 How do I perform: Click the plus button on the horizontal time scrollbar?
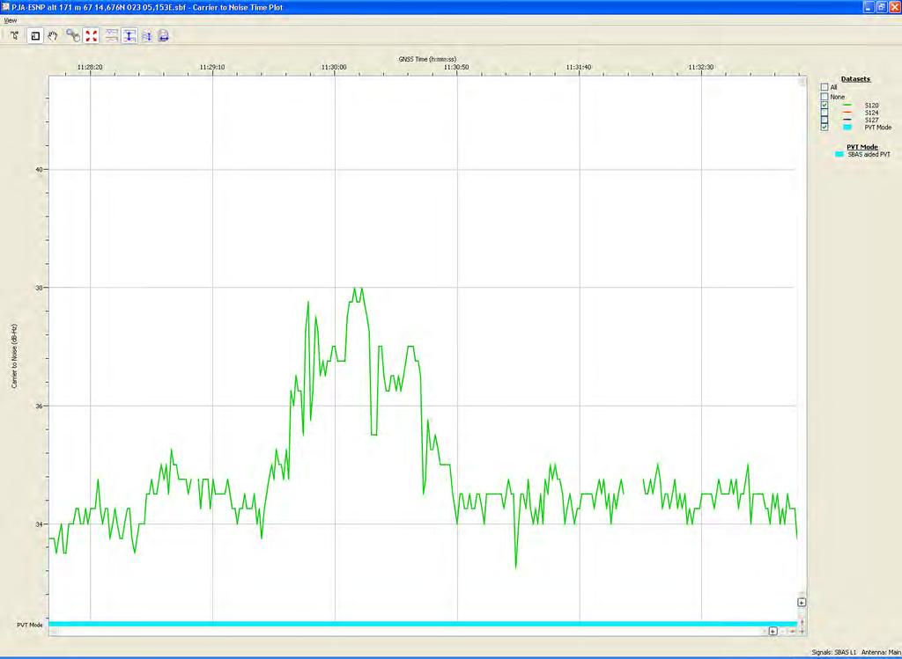[773, 631]
